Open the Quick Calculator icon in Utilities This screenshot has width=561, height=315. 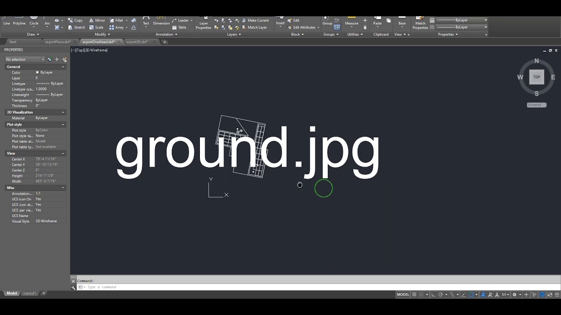365,27
